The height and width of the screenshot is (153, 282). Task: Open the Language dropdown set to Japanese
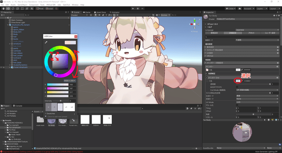coord(257,30)
